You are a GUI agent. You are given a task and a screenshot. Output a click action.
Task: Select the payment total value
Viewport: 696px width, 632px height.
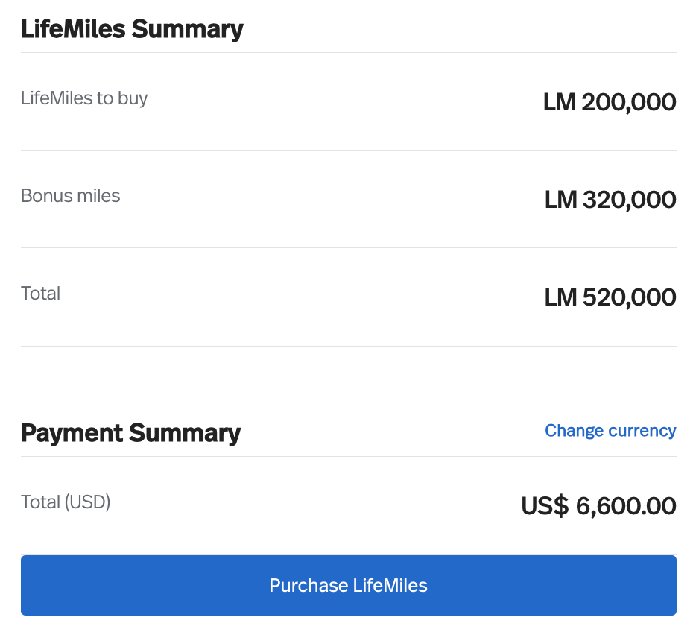click(x=598, y=505)
